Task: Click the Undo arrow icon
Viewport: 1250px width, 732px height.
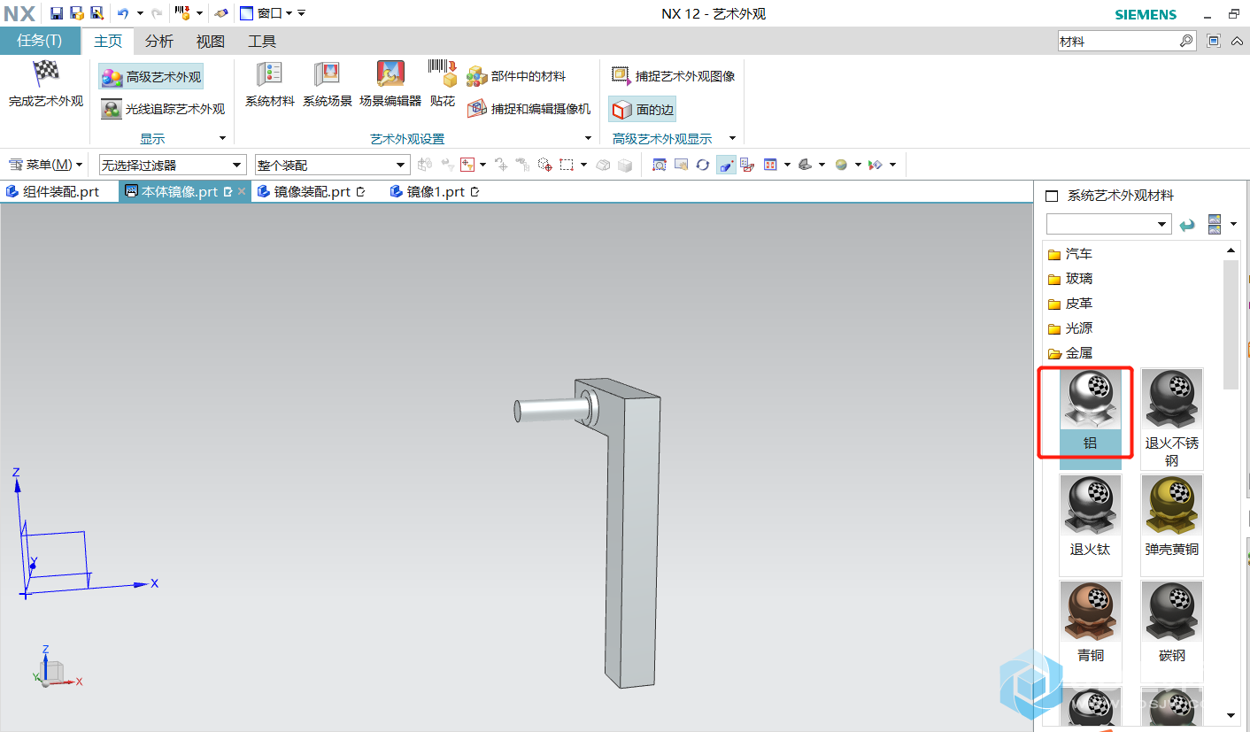Action: 122,13
